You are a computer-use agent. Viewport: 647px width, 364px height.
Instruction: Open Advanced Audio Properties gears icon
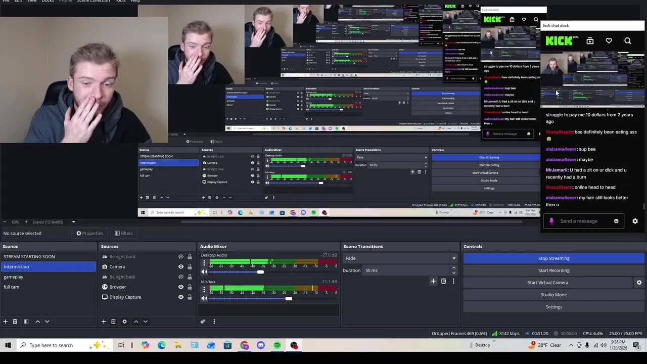coord(203,322)
